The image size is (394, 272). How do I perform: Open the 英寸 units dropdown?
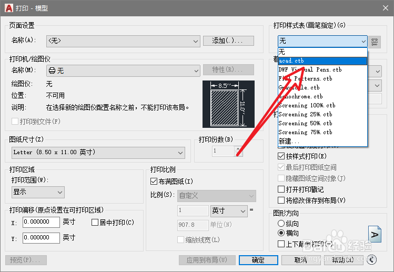point(228,211)
